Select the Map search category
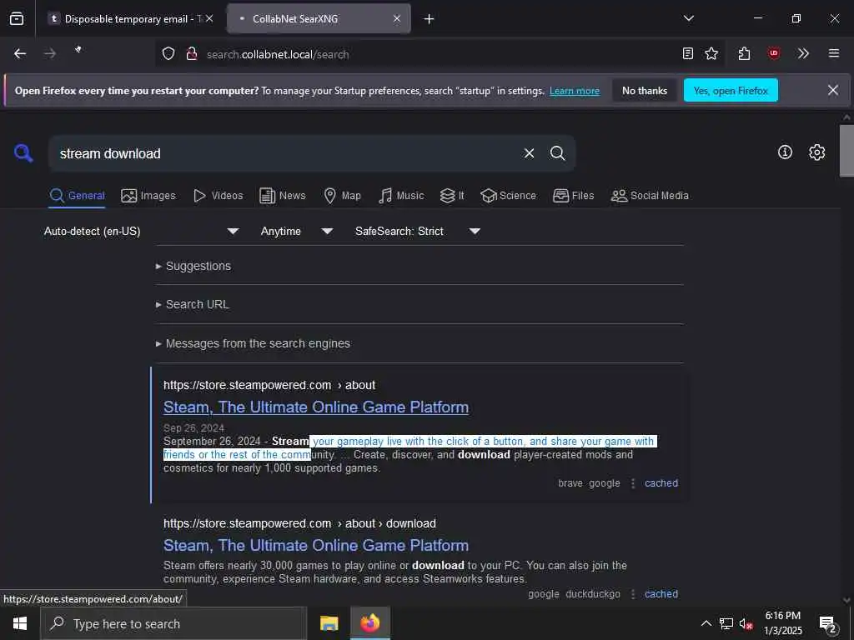854x640 pixels. 342,195
